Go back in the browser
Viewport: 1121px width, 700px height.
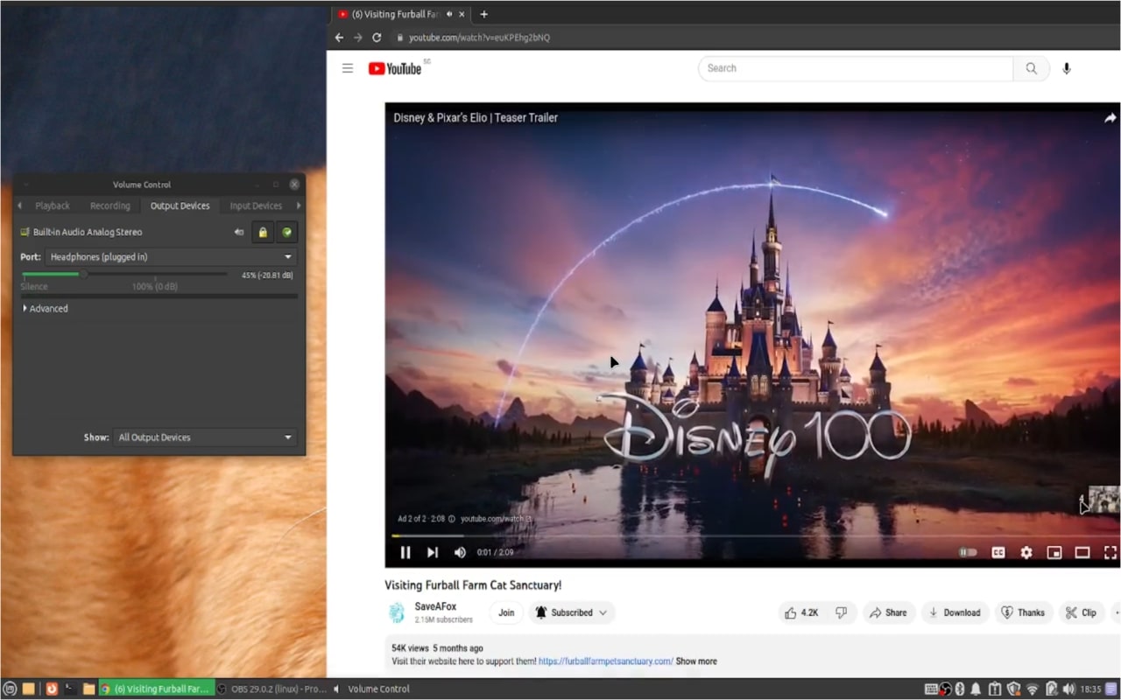click(x=340, y=38)
